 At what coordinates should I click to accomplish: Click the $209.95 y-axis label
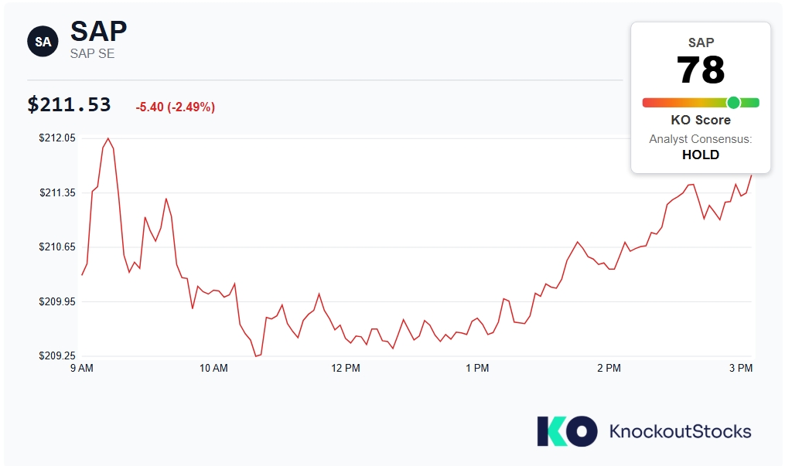(x=57, y=301)
